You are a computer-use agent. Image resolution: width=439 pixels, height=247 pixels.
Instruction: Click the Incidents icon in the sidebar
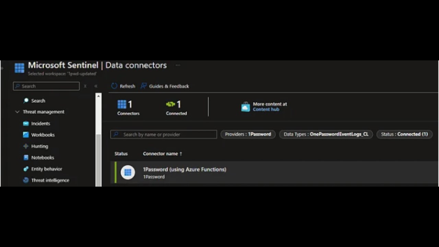[x=26, y=123]
